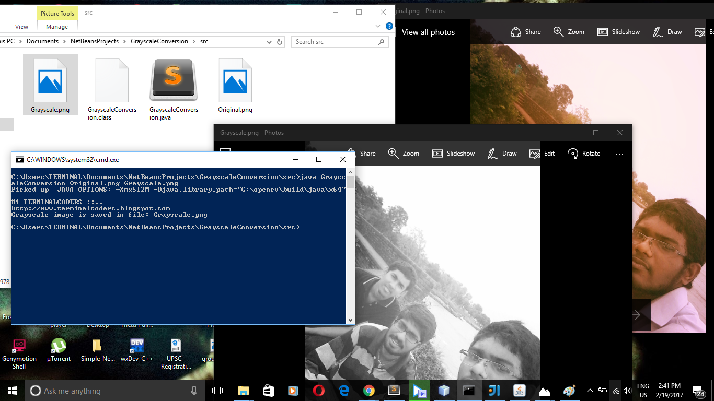Screen dimensions: 714x401
Task: Share the Original.png photo
Action: (525, 32)
